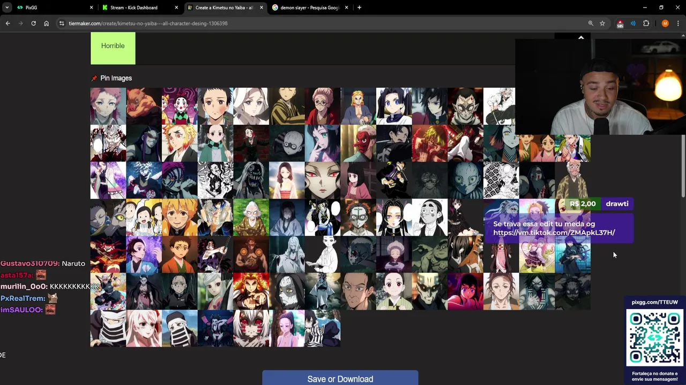The height and width of the screenshot is (385, 686).
Task: Open the page zoom magnifier icon
Action: tap(591, 24)
